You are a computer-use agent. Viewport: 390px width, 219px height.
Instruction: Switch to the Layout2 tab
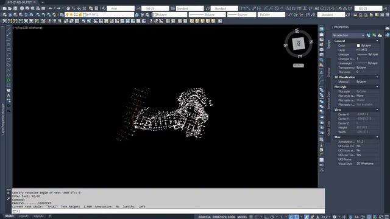click(x=38, y=216)
